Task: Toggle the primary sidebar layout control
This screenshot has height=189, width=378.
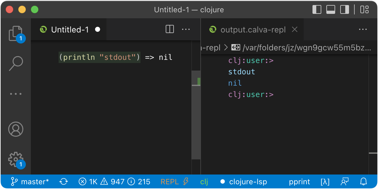Action: coord(317,9)
